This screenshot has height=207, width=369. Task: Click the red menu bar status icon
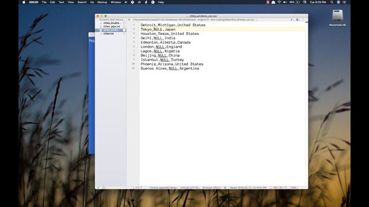(x=268, y=2)
